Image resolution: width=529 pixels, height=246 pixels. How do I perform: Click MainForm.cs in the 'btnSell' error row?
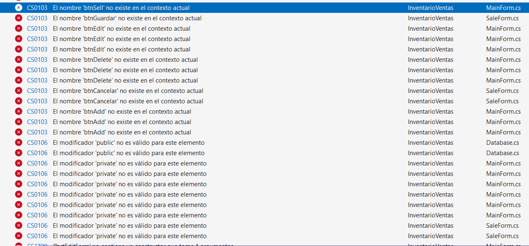tap(503, 8)
